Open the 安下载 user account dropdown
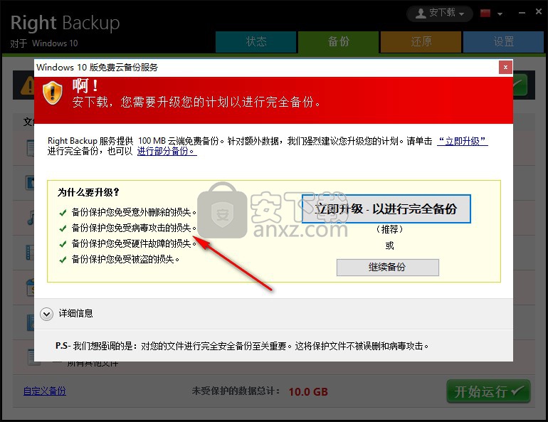 [x=440, y=14]
